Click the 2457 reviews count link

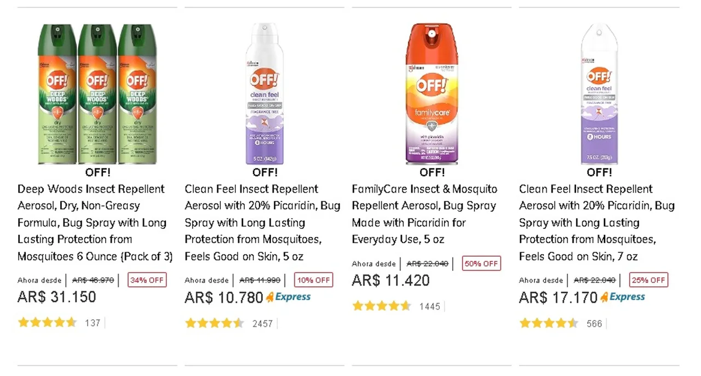pos(263,323)
